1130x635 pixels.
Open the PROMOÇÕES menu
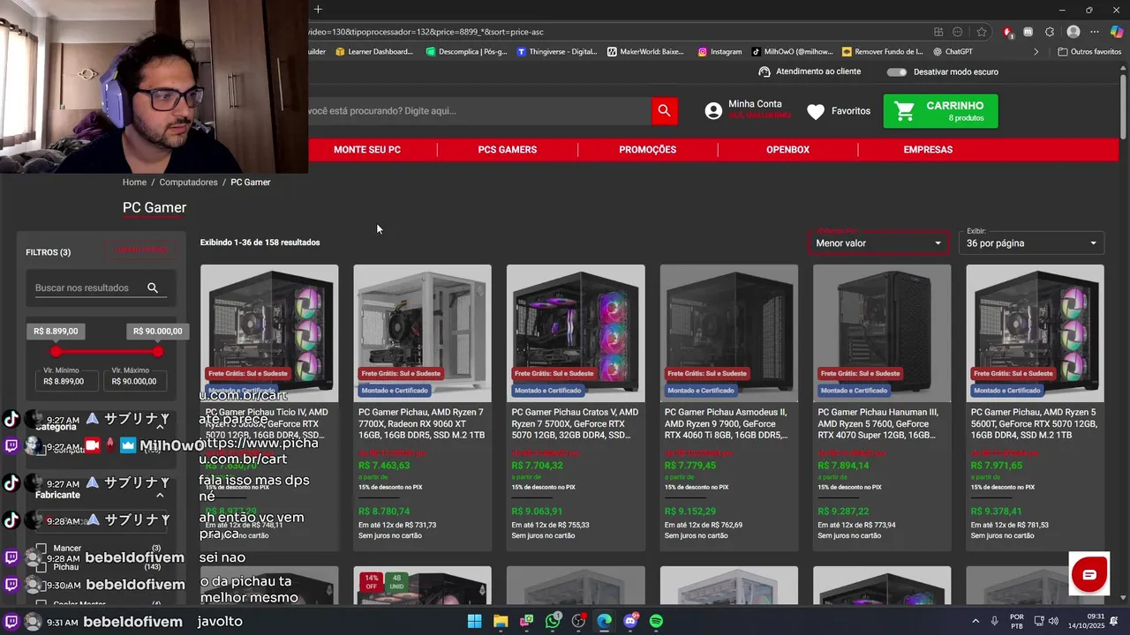coord(647,150)
